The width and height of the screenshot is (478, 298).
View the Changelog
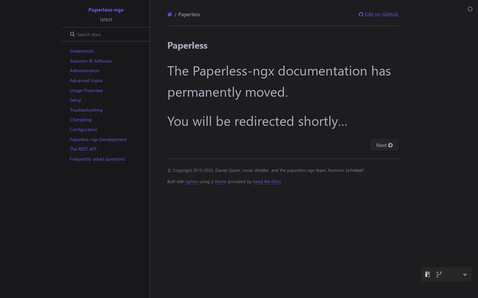81,120
